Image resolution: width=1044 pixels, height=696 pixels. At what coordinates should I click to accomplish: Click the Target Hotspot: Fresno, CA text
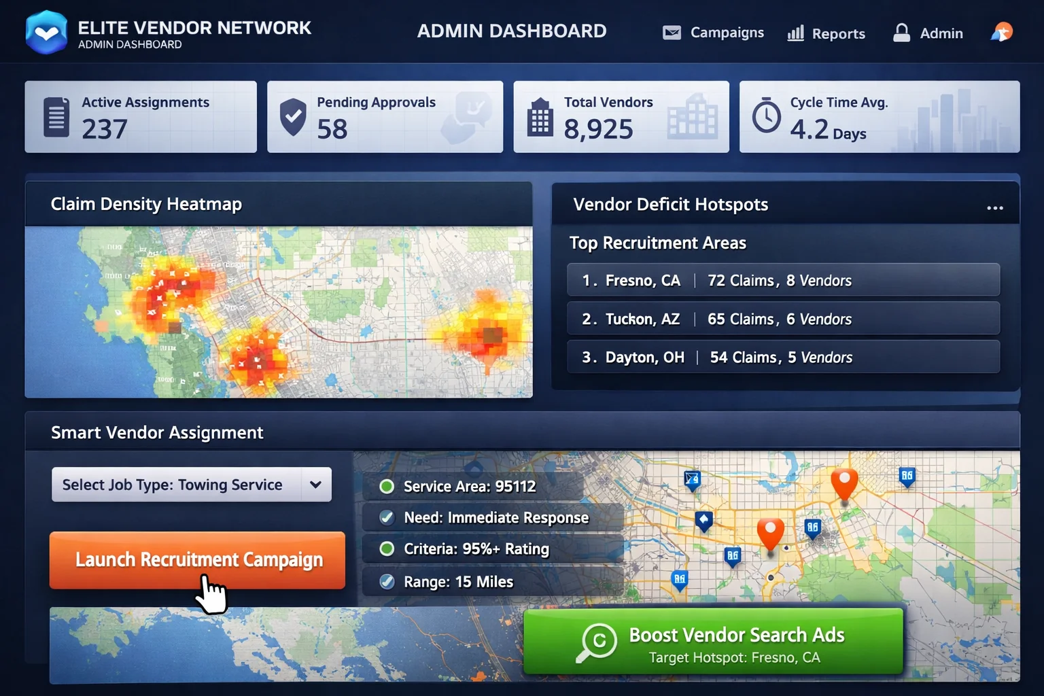[x=734, y=657]
